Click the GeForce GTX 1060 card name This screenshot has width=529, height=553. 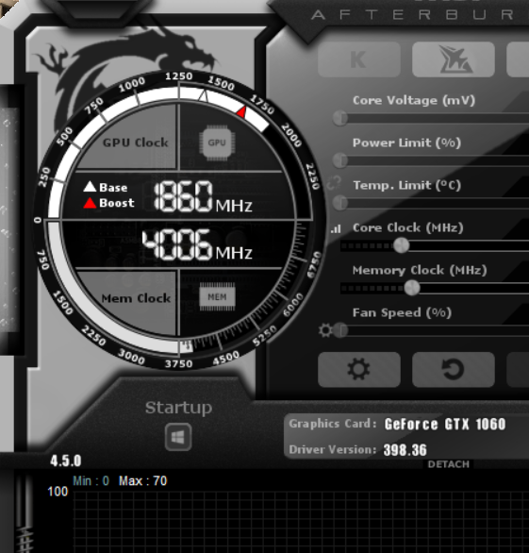click(x=445, y=424)
